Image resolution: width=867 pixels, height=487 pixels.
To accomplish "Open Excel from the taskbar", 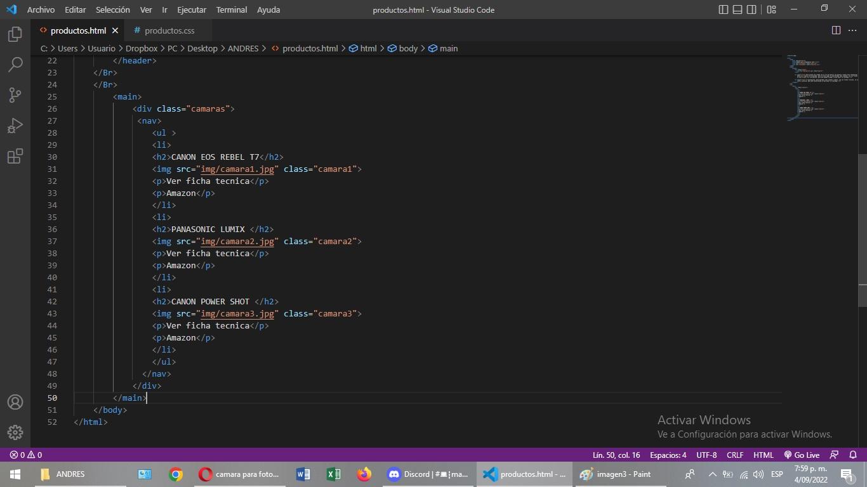I will coord(333,474).
